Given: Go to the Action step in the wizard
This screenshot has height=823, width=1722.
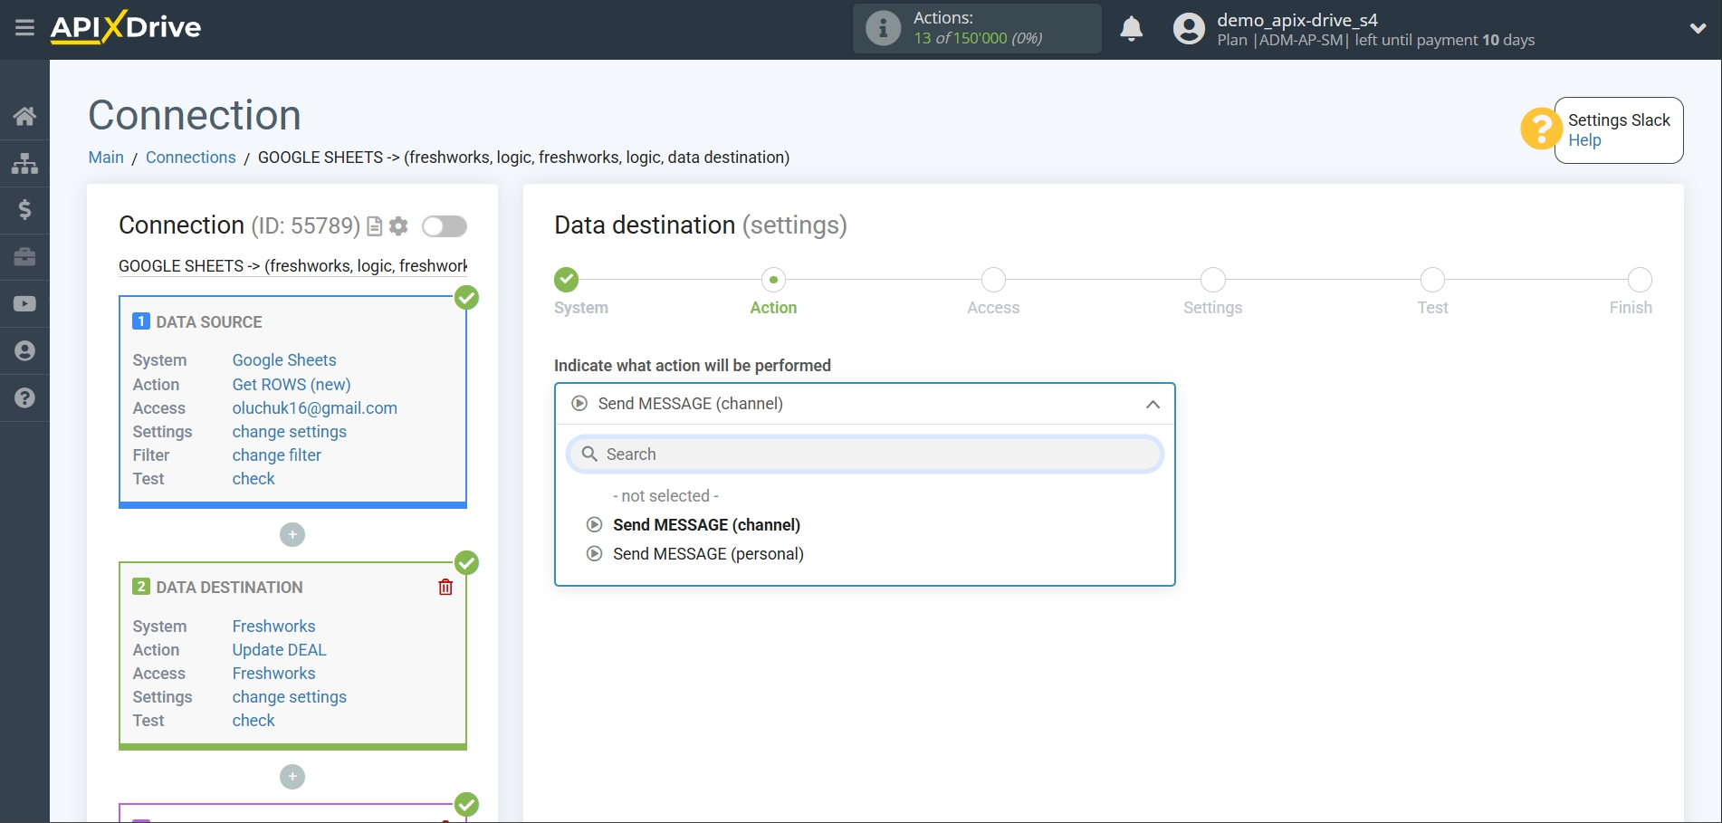Looking at the screenshot, I should coord(773,280).
